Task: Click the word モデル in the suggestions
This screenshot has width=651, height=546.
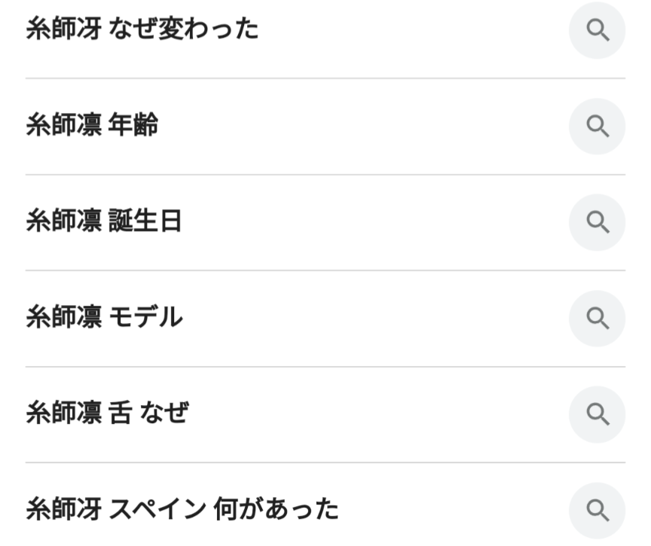Action: (x=145, y=319)
